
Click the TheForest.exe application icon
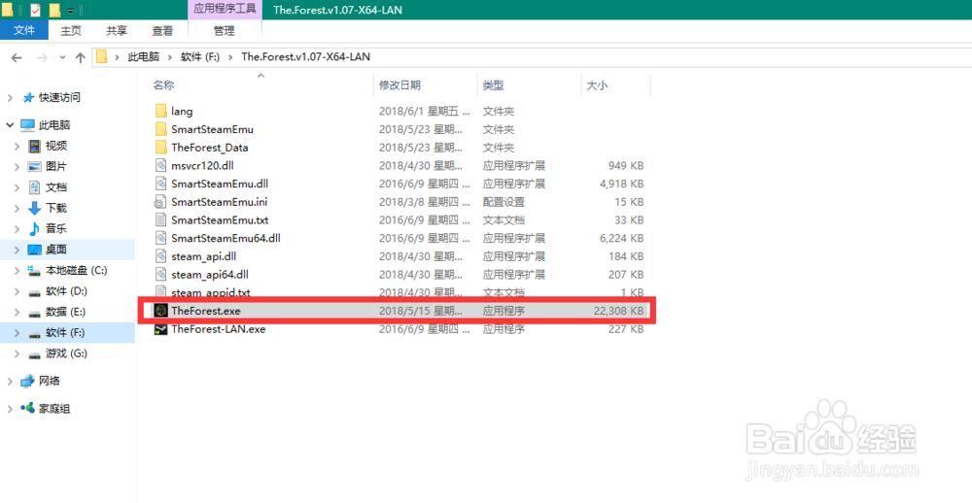pyautogui.click(x=161, y=311)
